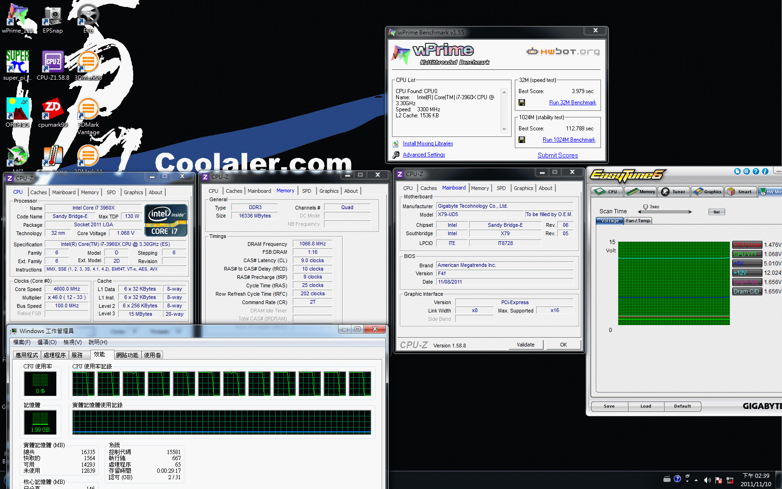Image resolution: width=782 pixels, height=489 pixels.
Task: Click the right arrow of the Scan Time slider
Action: coord(690,212)
